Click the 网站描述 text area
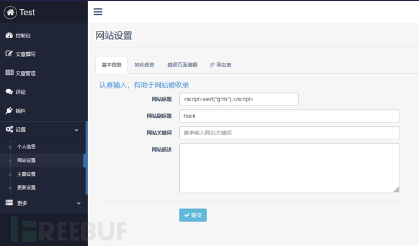Screen dimensions: 419x246 pyautogui.click(x=290, y=168)
